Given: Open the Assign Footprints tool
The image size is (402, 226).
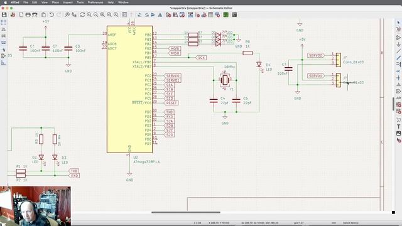Looking at the screenshot, I should tap(204, 14).
